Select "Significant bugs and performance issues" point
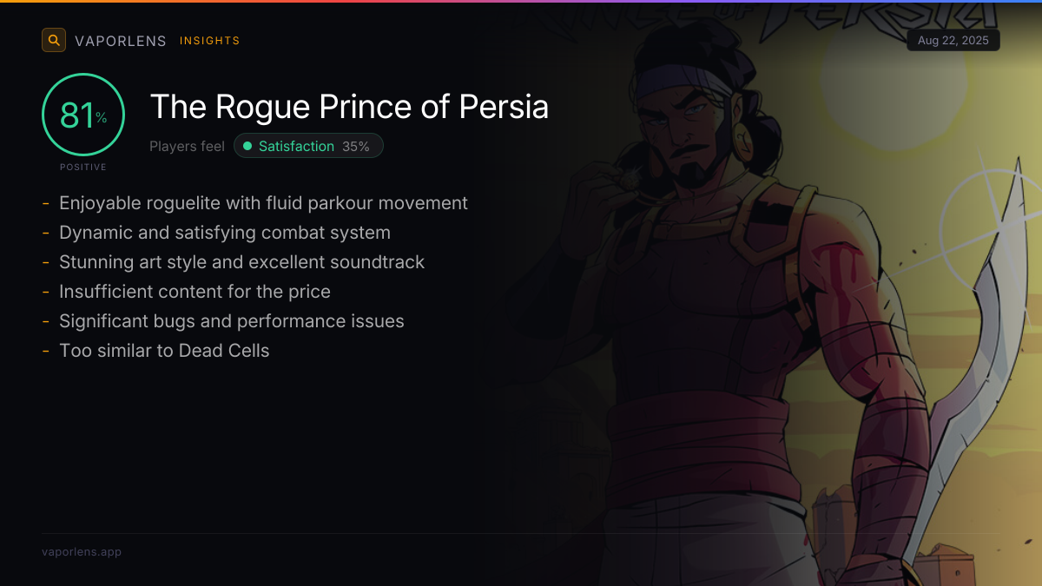The height and width of the screenshot is (586, 1042). [x=232, y=321]
